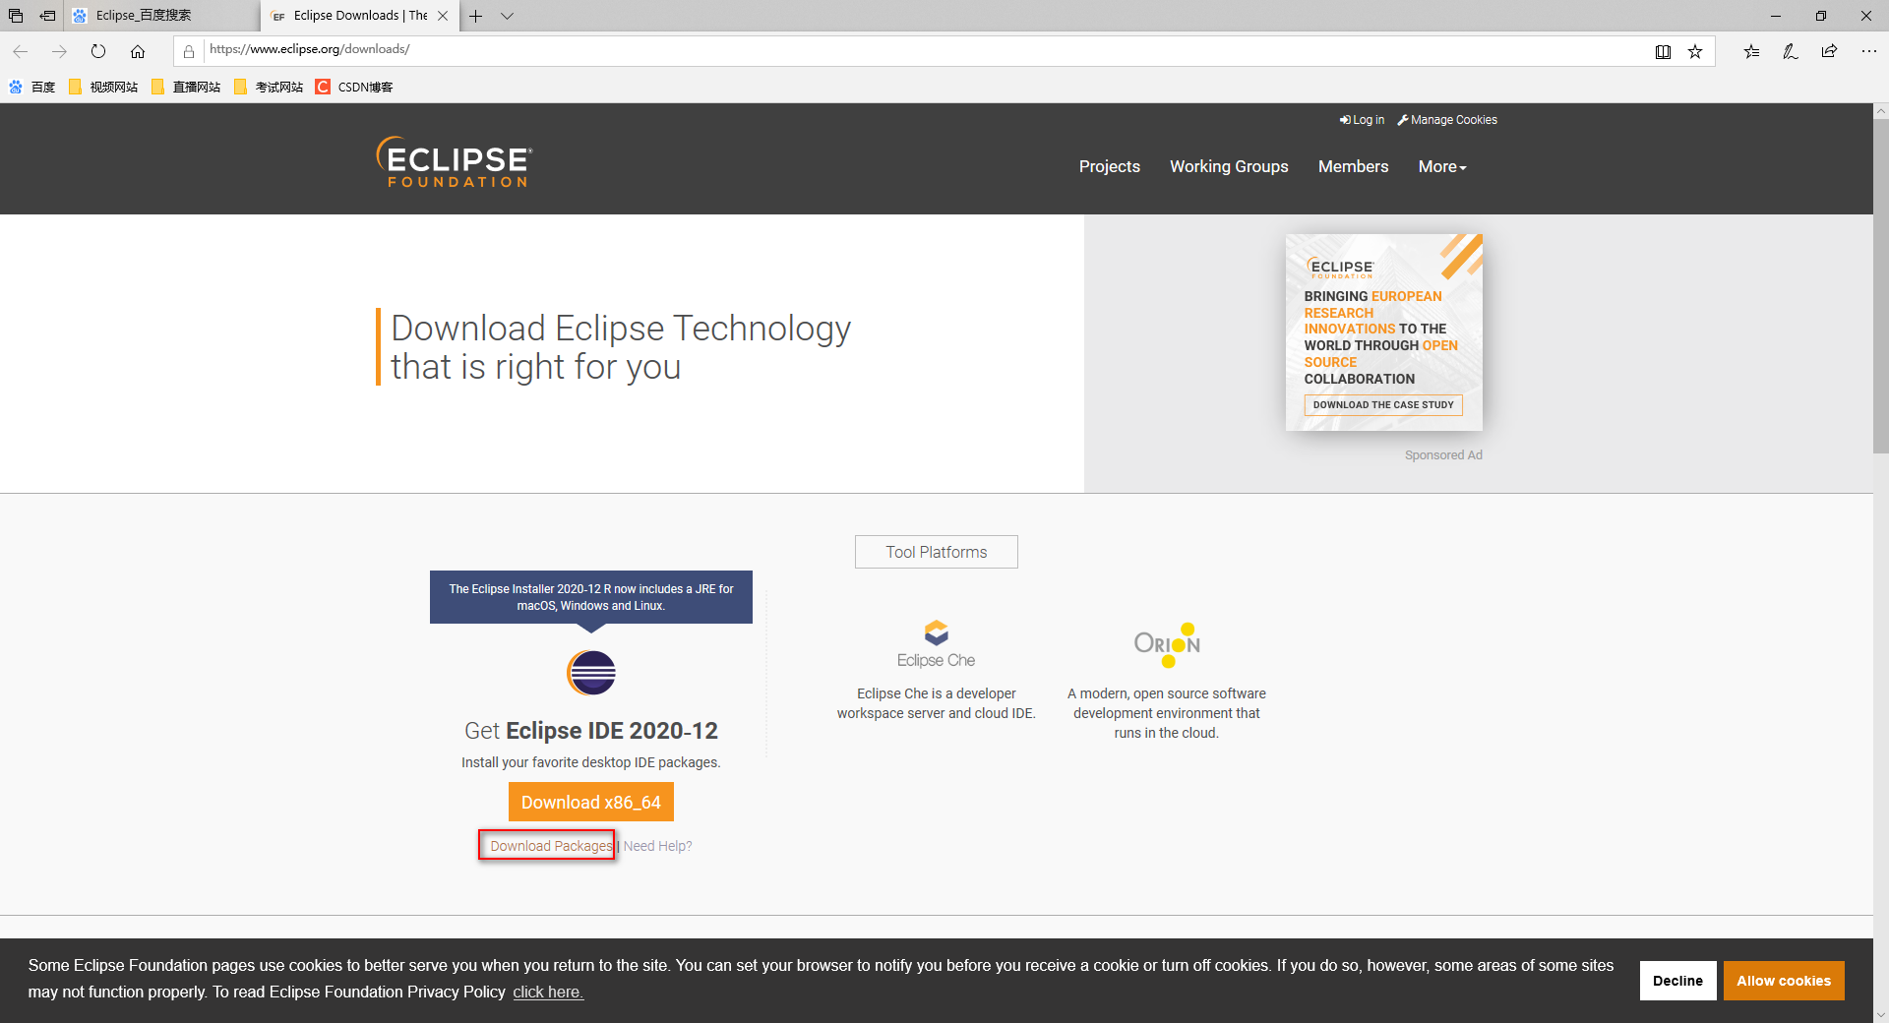Open browser home page icon
The width and height of the screenshot is (1889, 1023).
[138, 51]
